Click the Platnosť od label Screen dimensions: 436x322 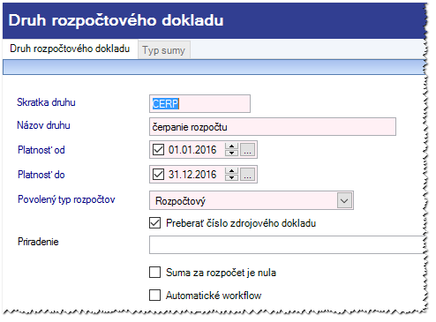(41, 150)
